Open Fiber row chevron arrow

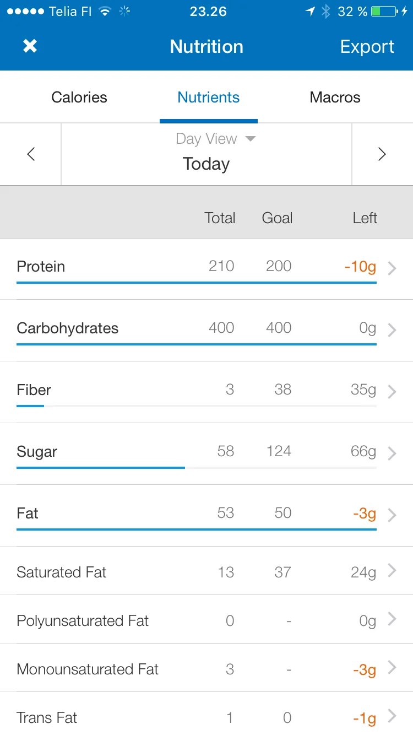(x=392, y=392)
